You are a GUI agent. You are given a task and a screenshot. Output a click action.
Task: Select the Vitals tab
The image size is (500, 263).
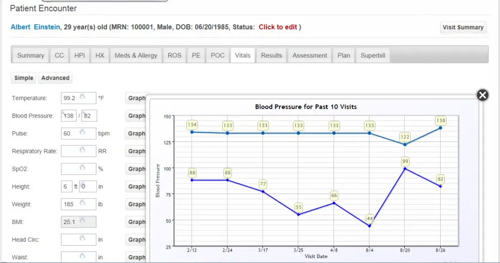243,56
